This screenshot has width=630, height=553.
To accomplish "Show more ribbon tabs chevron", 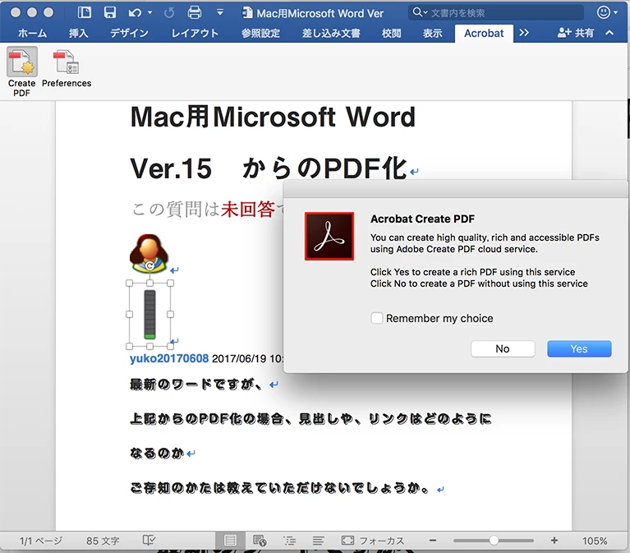I will [524, 33].
